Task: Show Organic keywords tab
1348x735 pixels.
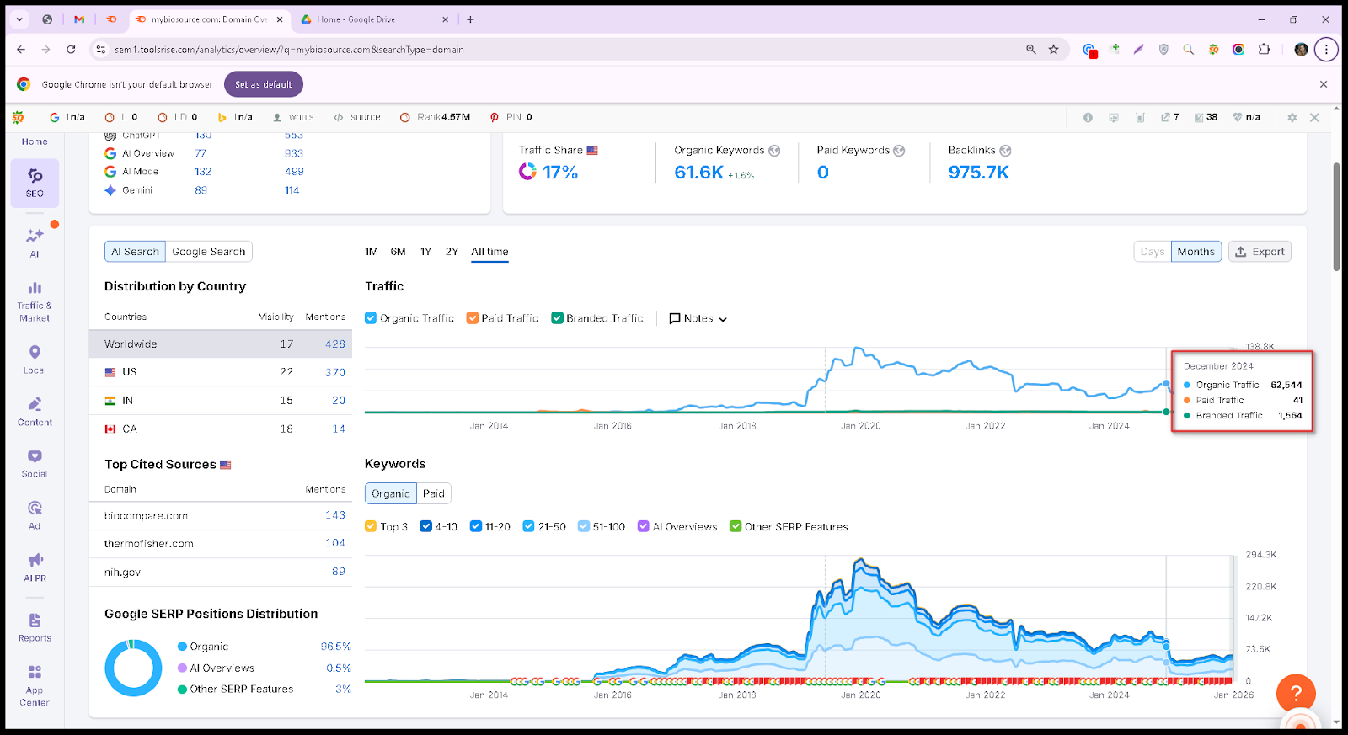Action: 391,493
